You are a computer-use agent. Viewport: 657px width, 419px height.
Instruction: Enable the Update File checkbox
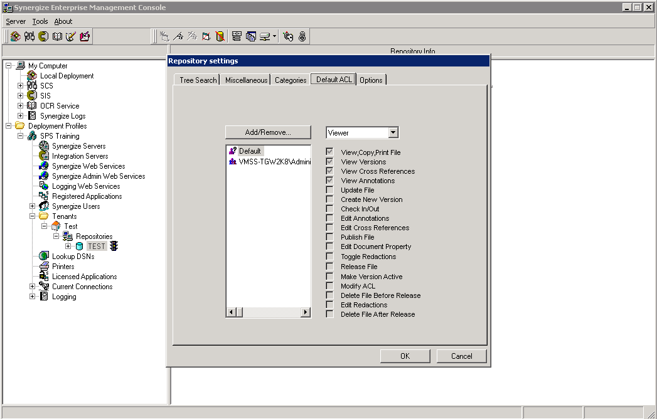click(330, 190)
